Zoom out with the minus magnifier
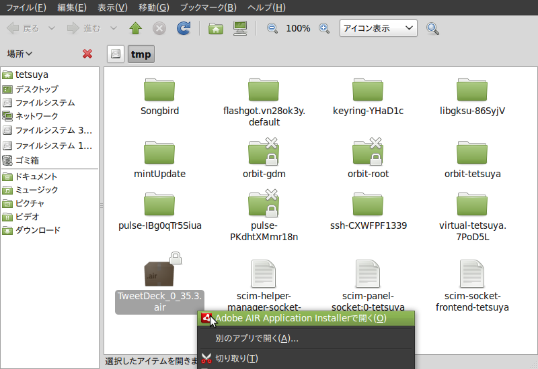This screenshot has width=538, height=369. (272, 28)
